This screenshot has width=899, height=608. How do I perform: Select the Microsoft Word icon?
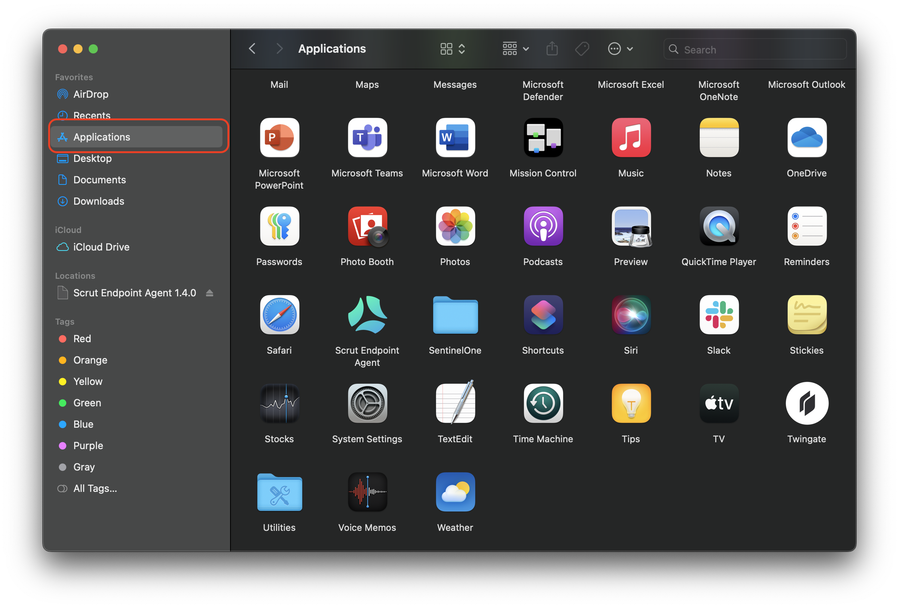455,137
